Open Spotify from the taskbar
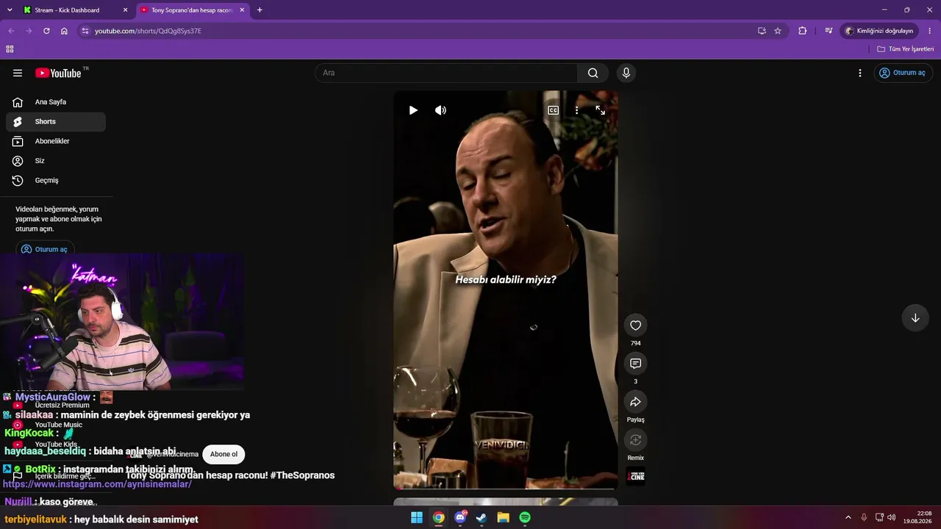Image resolution: width=941 pixels, height=529 pixels. [525, 517]
